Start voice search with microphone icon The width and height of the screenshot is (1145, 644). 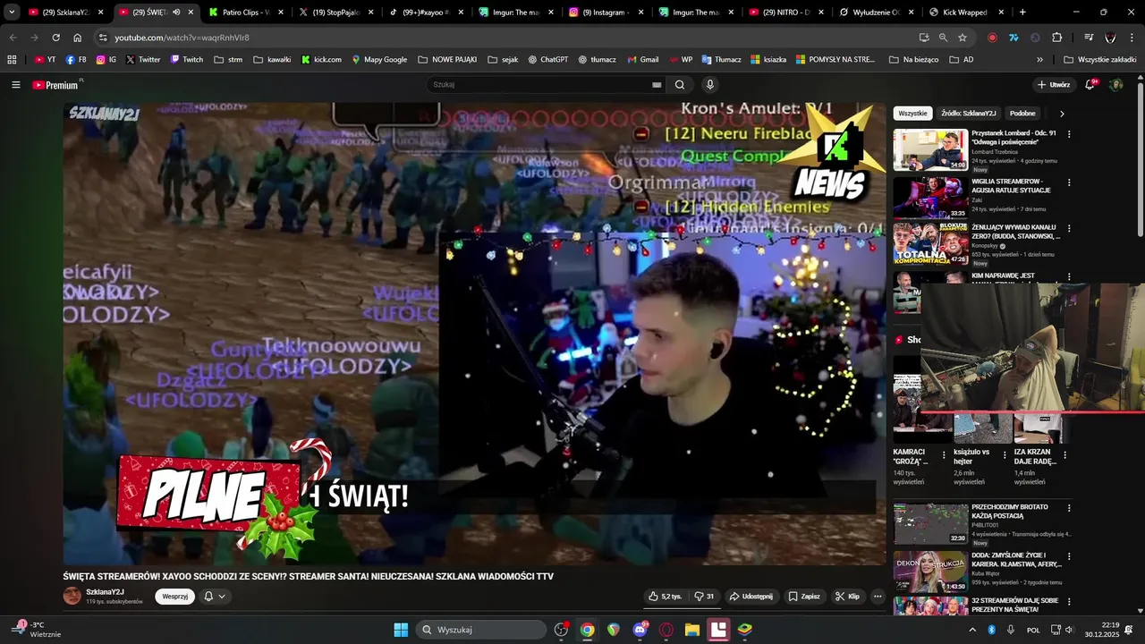(x=710, y=85)
